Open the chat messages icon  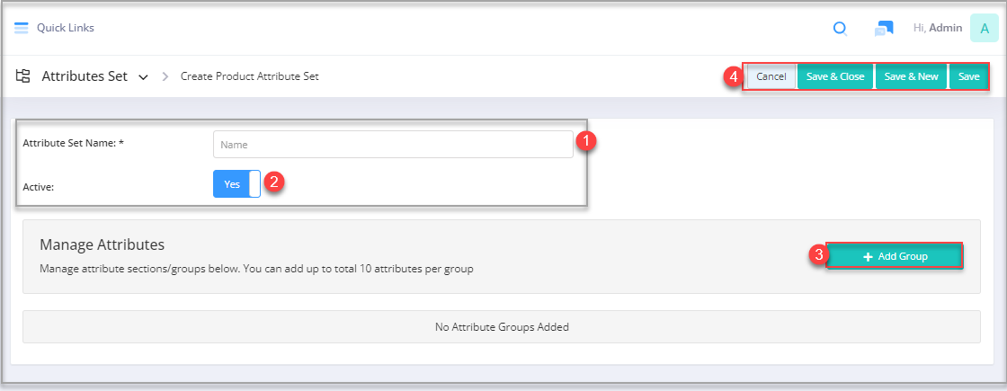(x=884, y=29)
